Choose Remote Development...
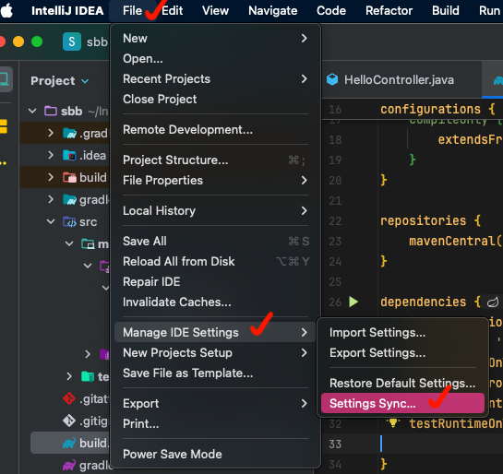 pyautogui.click(x=215, y=130)
